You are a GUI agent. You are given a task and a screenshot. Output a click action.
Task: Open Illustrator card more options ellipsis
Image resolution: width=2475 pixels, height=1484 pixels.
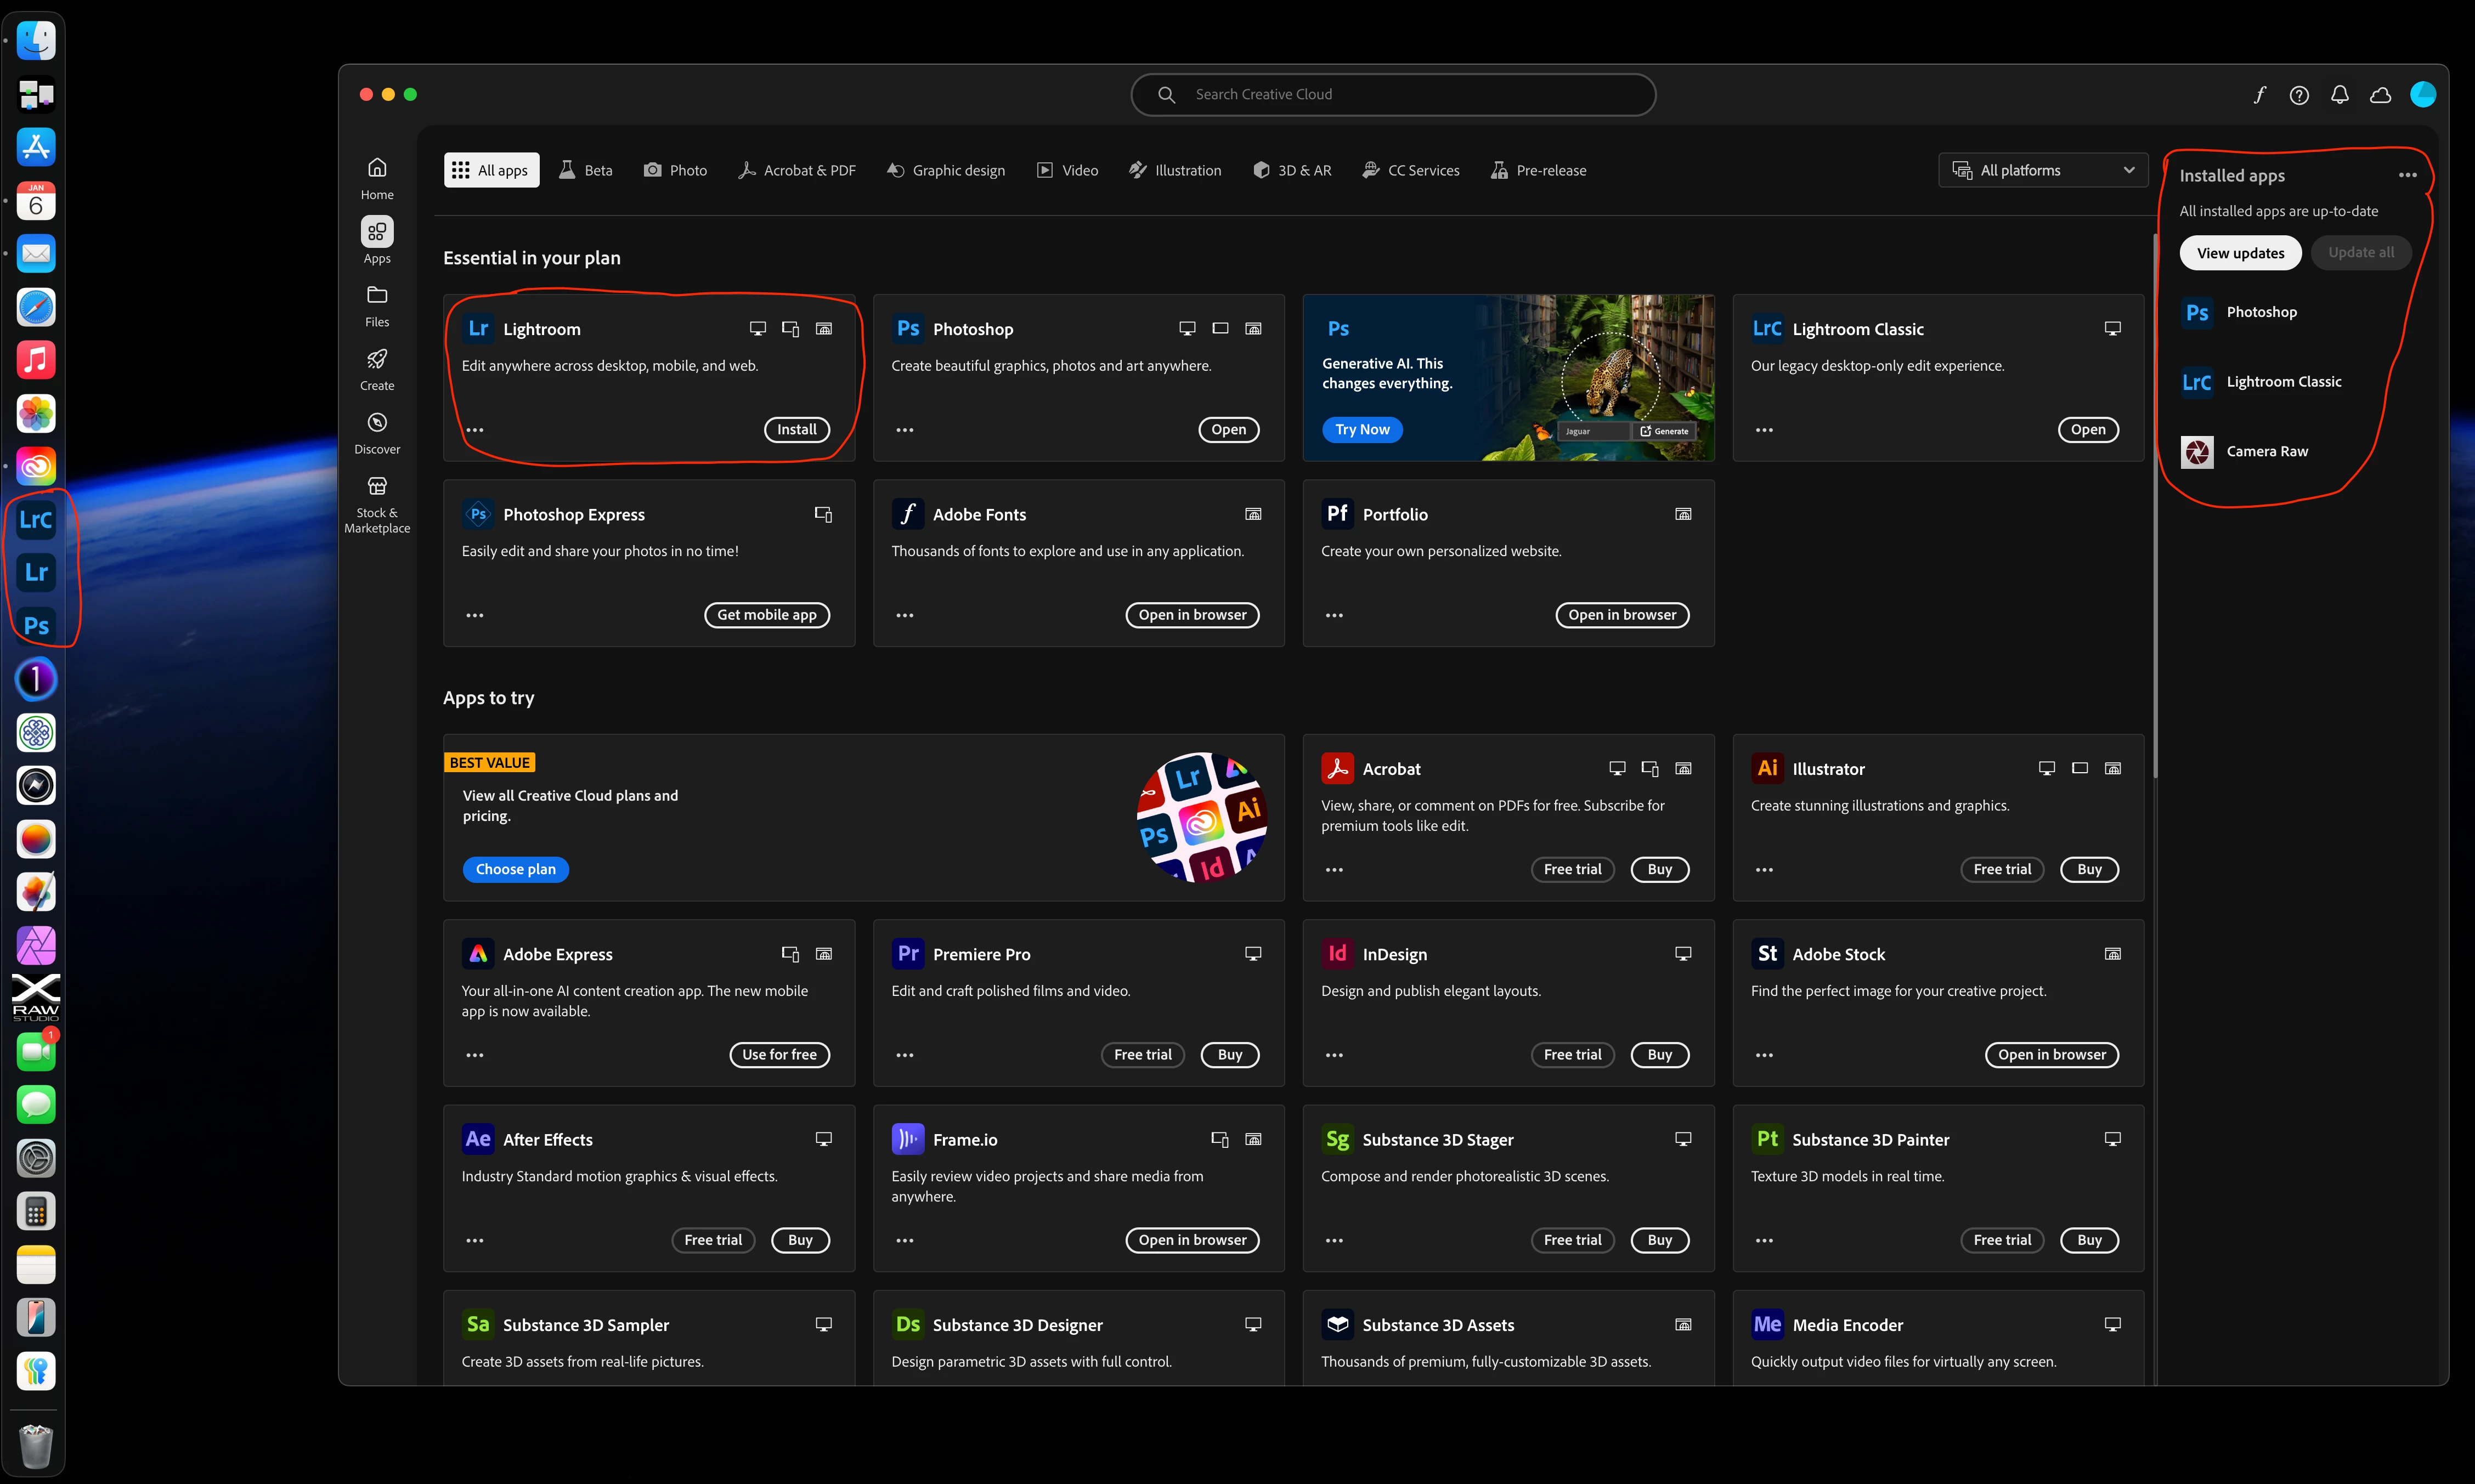(x=1764, y=870)
